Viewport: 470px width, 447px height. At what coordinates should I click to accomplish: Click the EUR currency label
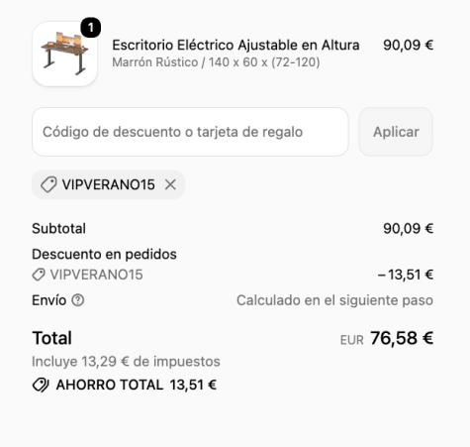[x=352, y=340]
